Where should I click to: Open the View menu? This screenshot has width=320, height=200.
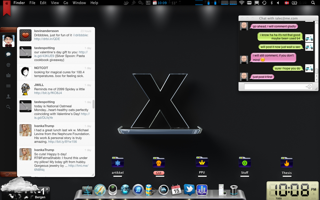coord(55,3)
